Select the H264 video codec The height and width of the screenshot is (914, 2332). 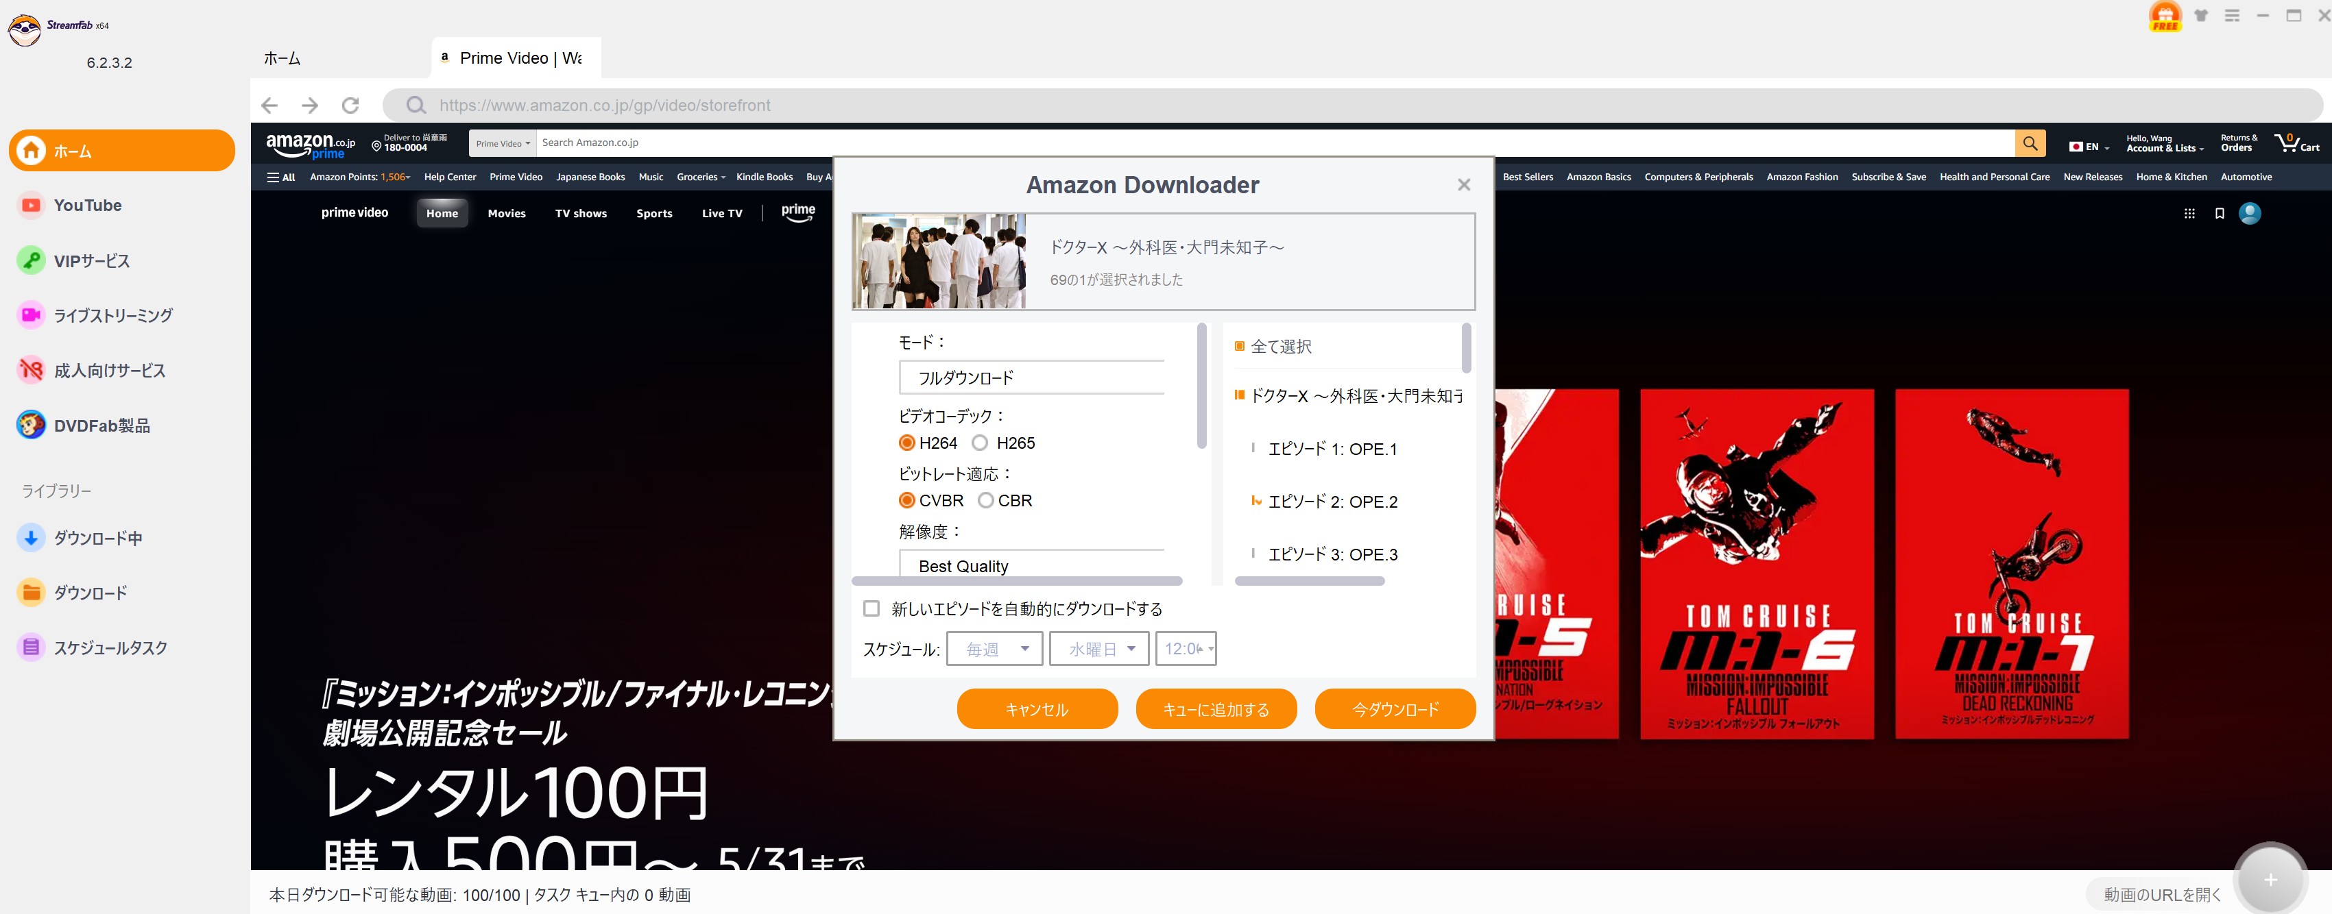point(906,443)
